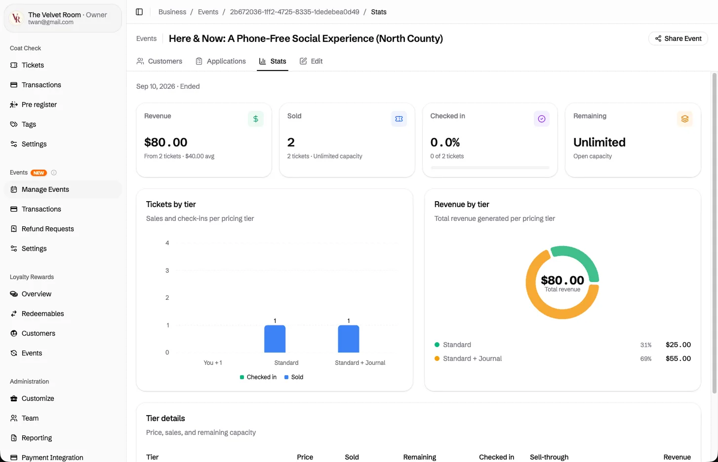The image size is (718, 462).
Task: Open Events Transactions
Action: (63, 209)
